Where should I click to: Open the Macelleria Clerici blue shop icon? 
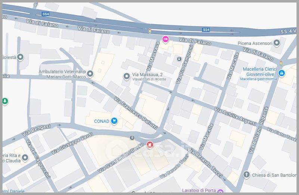282,72
